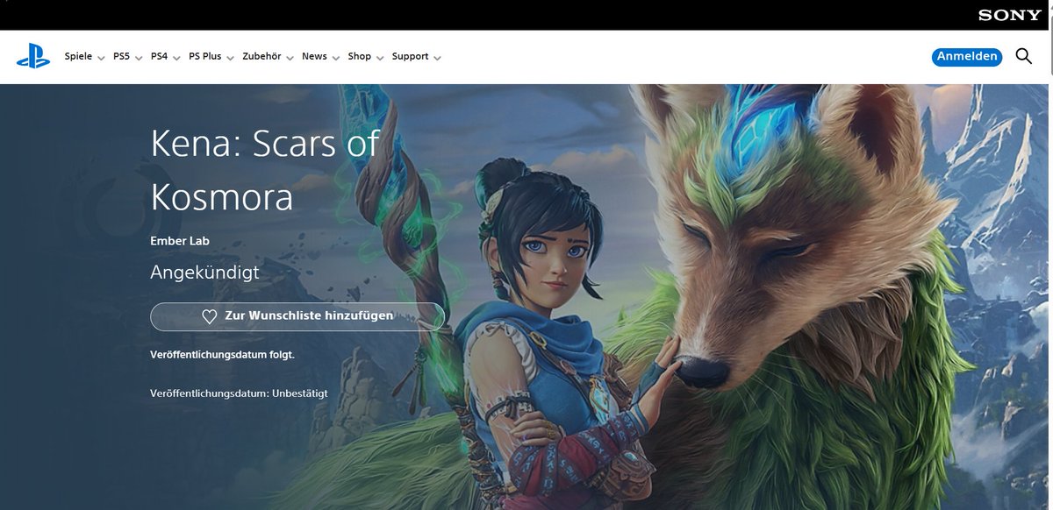Click Veröffentlichungsdatum: Unbestätigt text

point(239,393)
